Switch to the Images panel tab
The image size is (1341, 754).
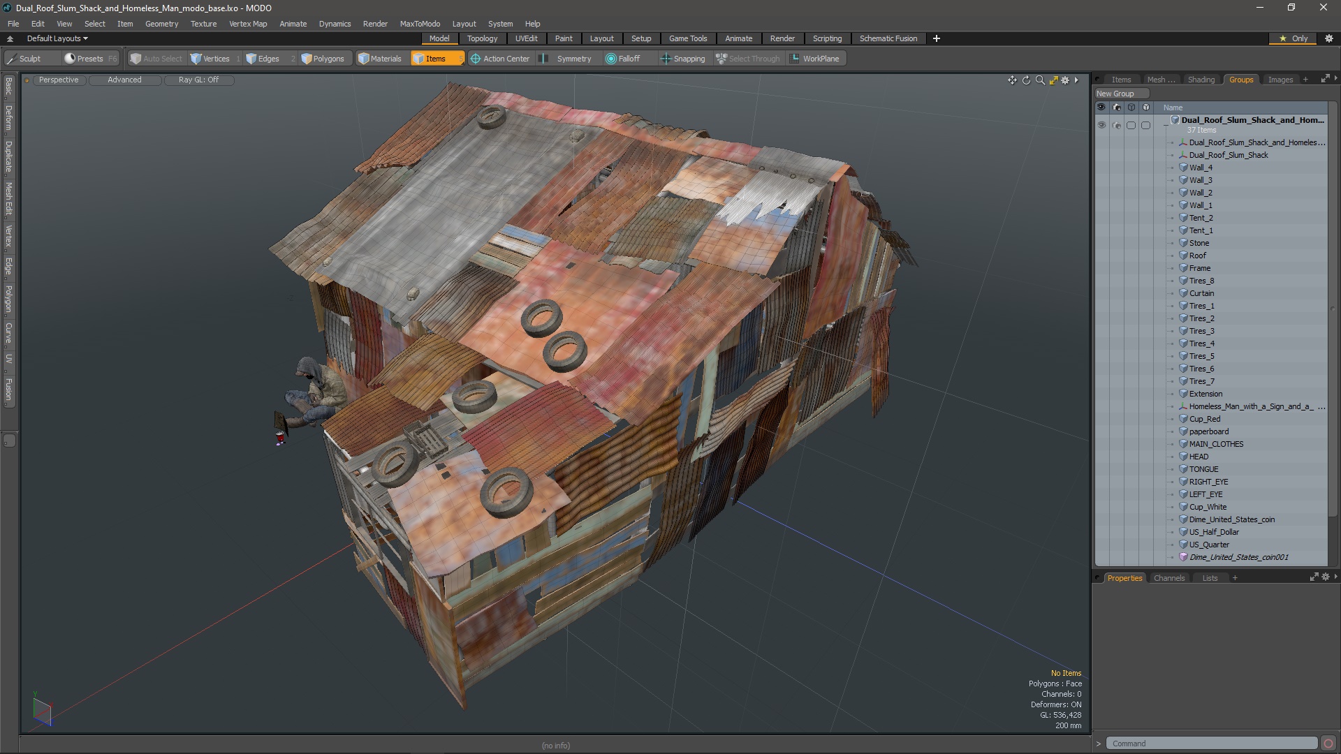pyautogui.click(x=1280, y=80)
